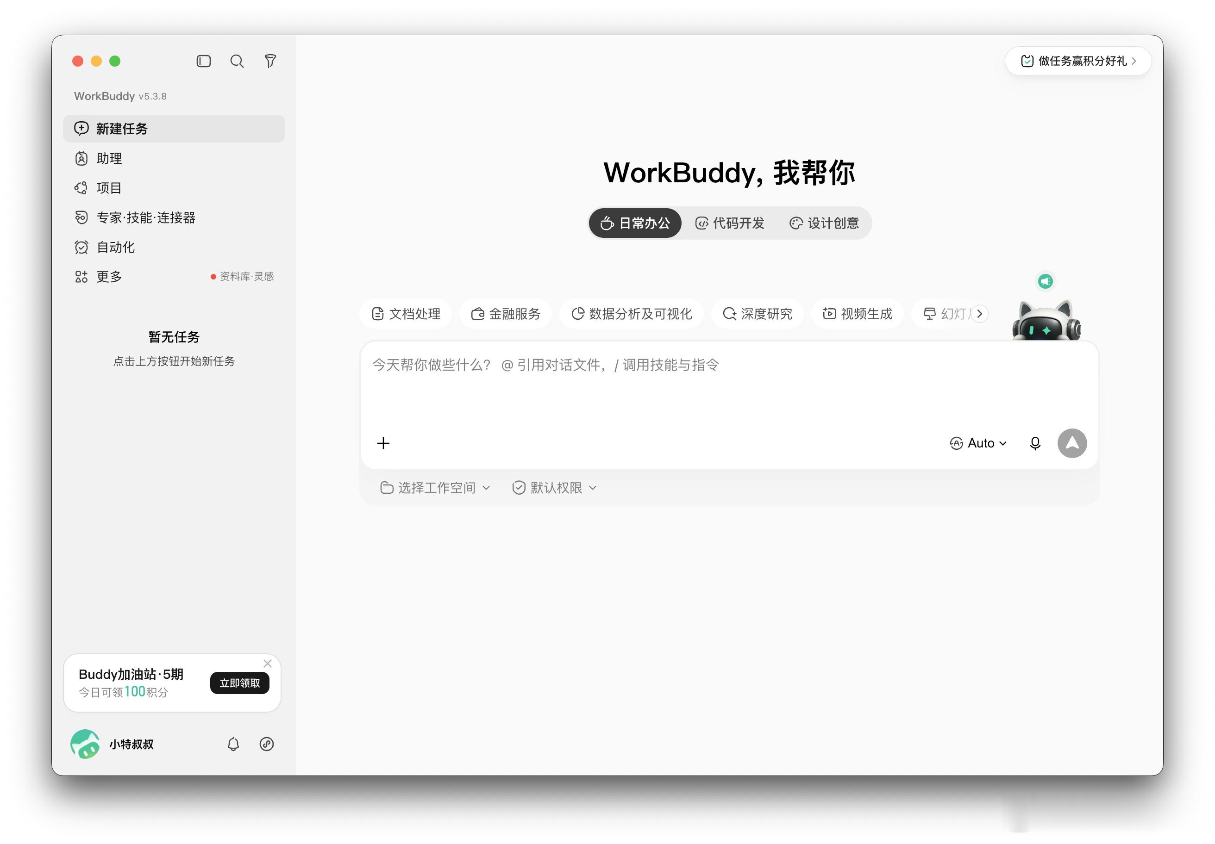Click the green announcement speaker icon
This screenshot has height=844, width=1215.
[1045, 281]
